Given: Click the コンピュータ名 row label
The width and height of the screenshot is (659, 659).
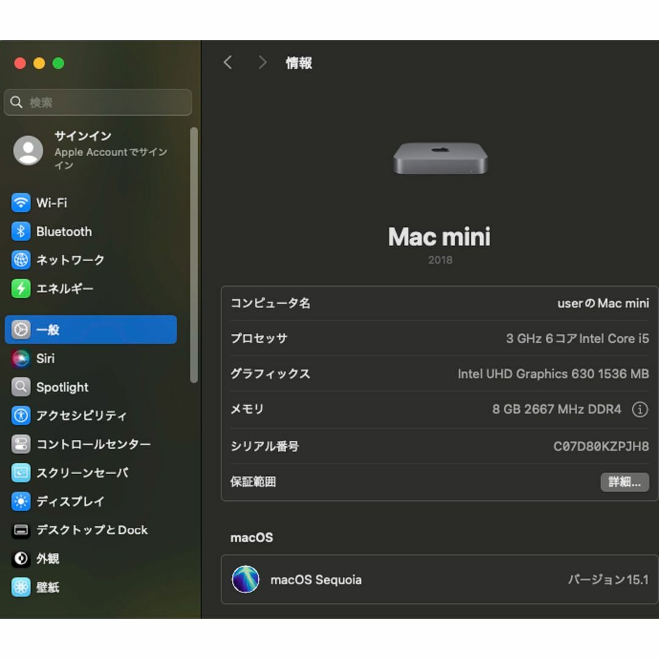Looking at the screenshot, I should pos(270,303).
